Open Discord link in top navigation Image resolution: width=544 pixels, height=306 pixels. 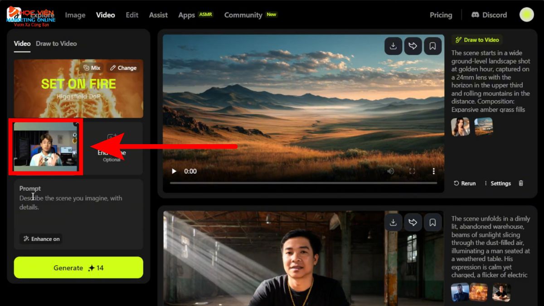(489, 15)
